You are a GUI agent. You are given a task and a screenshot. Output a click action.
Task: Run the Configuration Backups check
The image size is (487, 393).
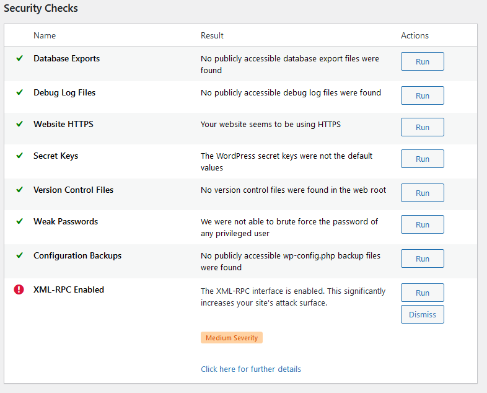point(422,259)
